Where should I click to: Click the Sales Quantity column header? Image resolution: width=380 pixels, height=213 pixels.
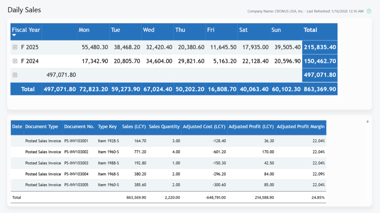tap(164, 127)
